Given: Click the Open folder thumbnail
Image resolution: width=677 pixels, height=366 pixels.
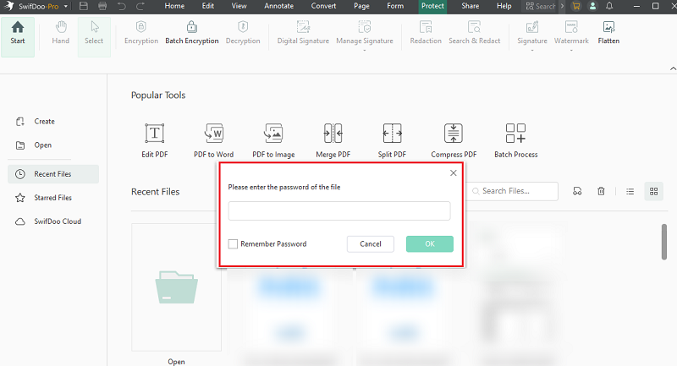Looking at the screenshot, I should pos(177,287).
